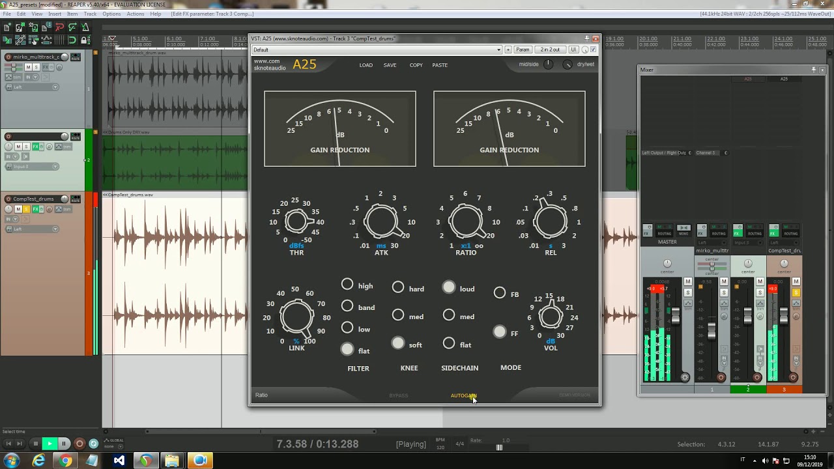Click PASTE in the A25 plugin
834x469 pixels.
pyautogui.click(x=440, y=65)
